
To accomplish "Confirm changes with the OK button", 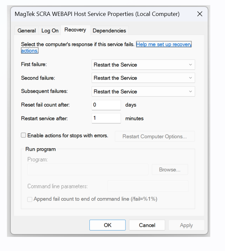I will tap(107, 225).
